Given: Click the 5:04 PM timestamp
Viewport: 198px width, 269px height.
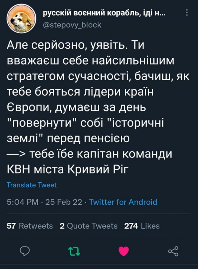Looking at the screenshot, I should (22, 202).
